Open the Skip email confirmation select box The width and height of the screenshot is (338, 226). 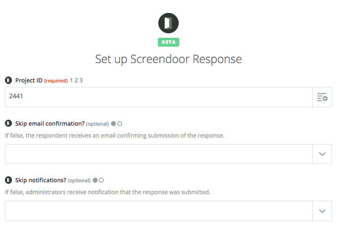click(159, 154)
